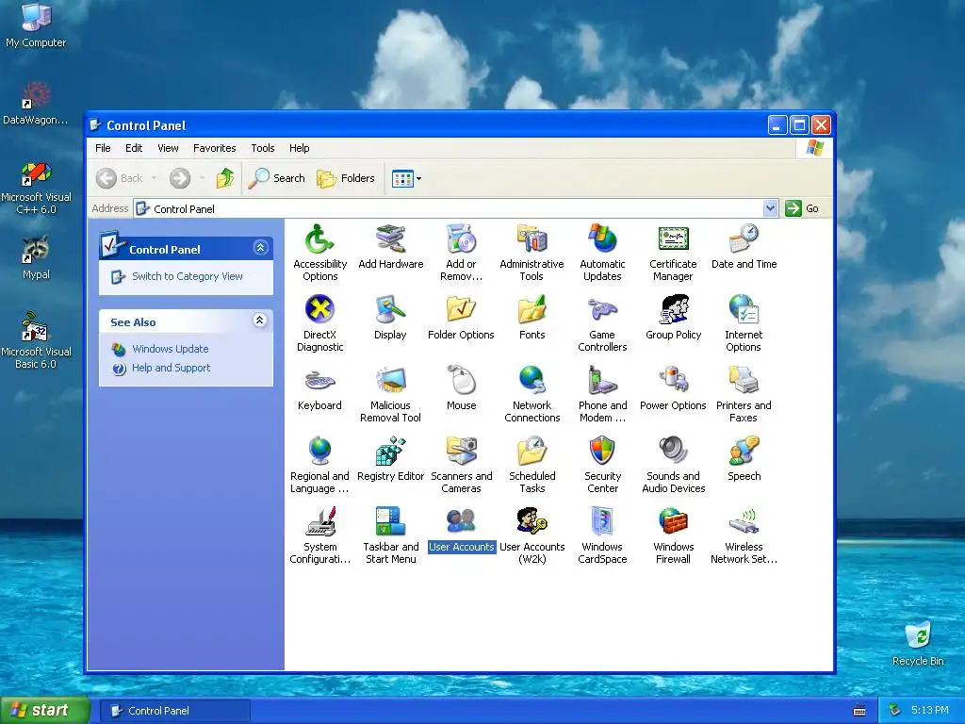965x724 pixels.
Task: Select the highlighted User Accounts icon
Action: (461, 522)
